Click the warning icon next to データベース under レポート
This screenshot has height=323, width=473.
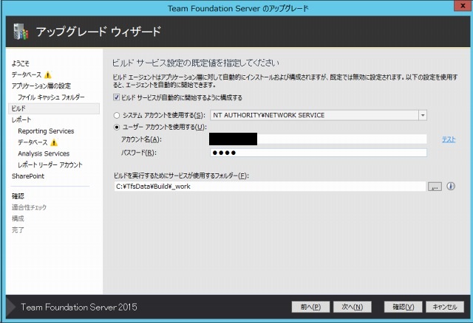point(54,142)
